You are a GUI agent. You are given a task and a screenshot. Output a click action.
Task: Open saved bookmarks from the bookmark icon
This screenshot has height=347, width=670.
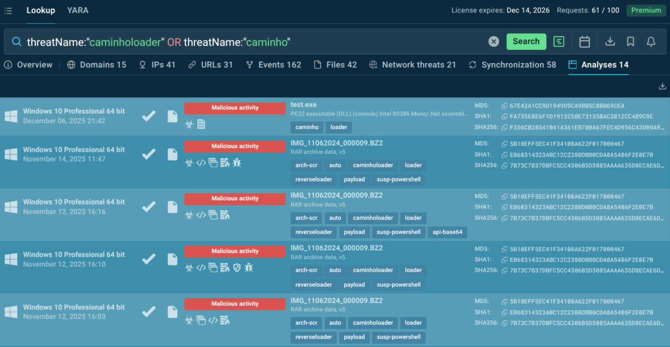[x=630, y=42]
